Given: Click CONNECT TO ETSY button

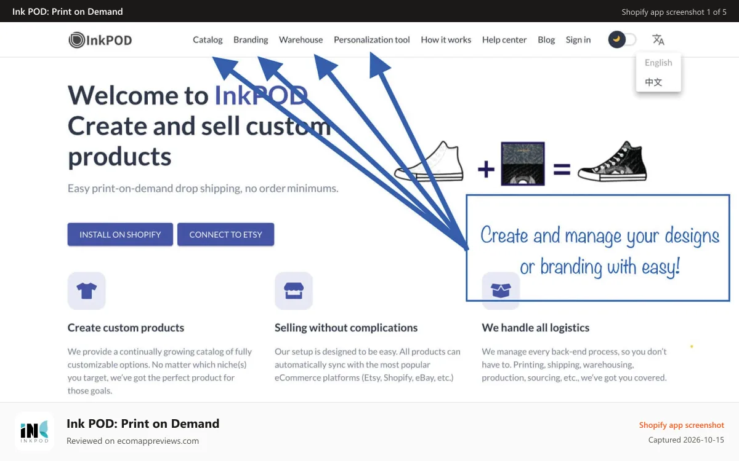Looking at the screenshot, I should click(225, 234).
